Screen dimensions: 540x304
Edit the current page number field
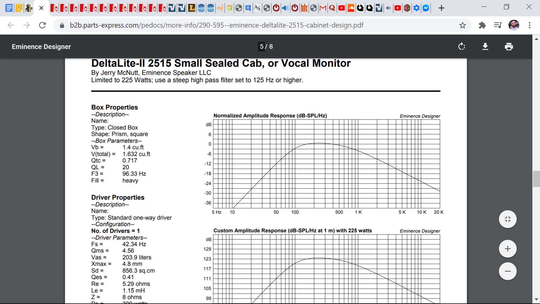pos(262,46)
